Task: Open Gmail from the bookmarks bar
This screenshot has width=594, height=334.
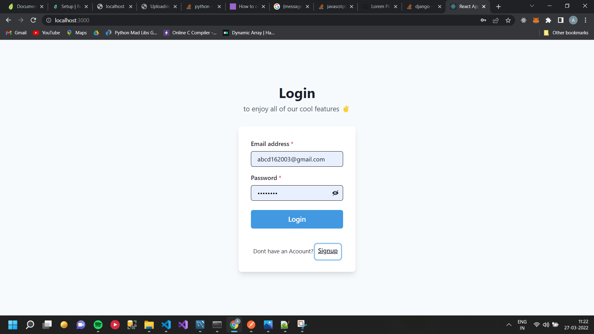Action: 15,32
